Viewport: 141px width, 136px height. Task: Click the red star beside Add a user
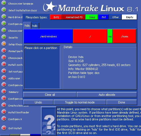(x=4, y=78)
